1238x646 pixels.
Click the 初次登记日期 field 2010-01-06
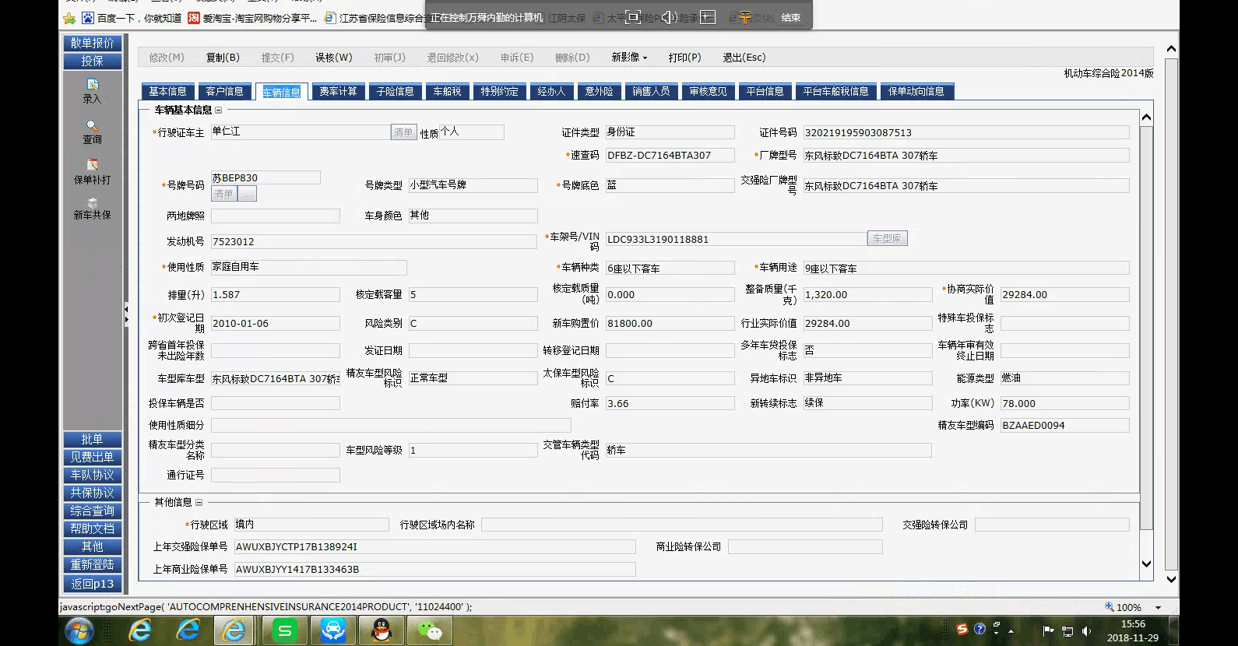coord(275,324)
